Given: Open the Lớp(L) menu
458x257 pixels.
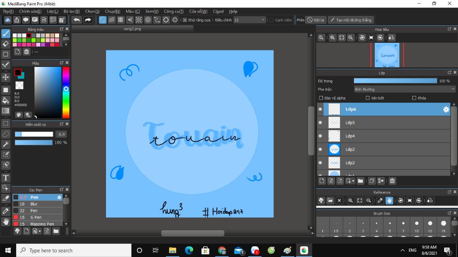Looking at the screenshot, I should (53, 11).
